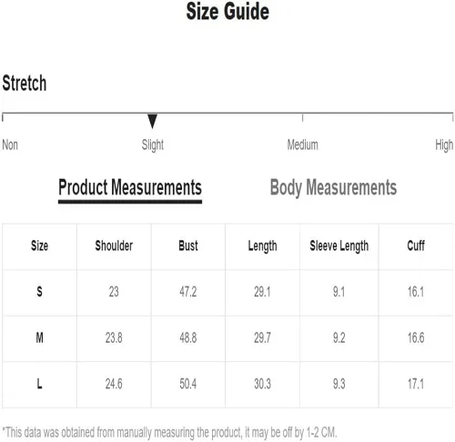The image size is (455, 442).
Task: Click the Slight stretch label
Action: click(x=153, y=146)
